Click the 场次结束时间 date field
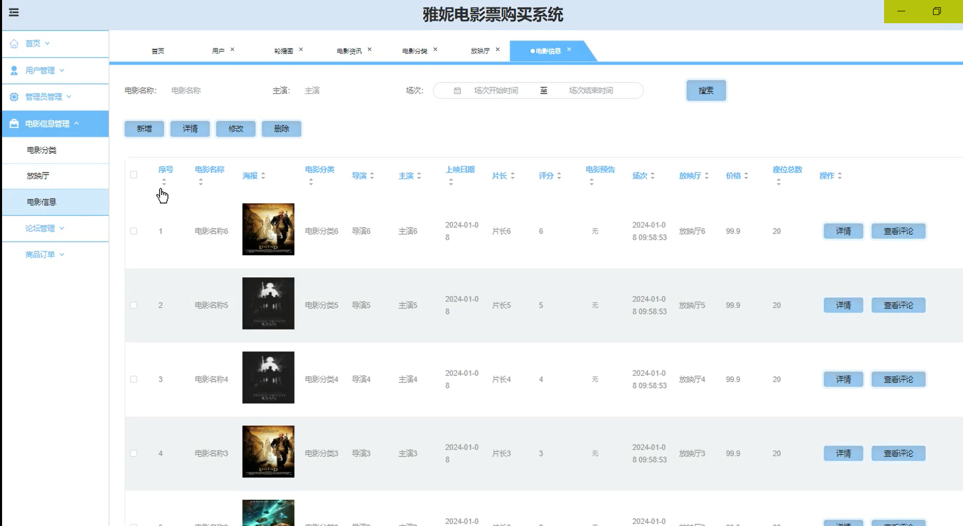963x526 pixels. pyautogui.click(x=591, y=91)
